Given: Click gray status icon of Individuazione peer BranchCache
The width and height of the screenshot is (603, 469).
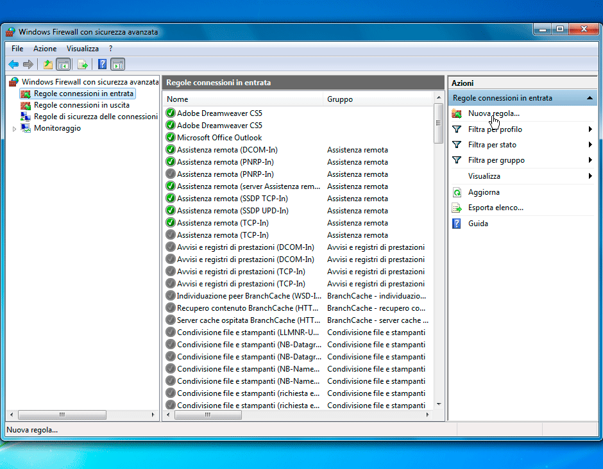Looking at the screenshot, I should [x=171, y=295].
